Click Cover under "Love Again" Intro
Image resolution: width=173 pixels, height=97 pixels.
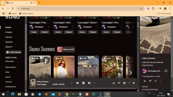pyautogui.click(x=58, y=32)
